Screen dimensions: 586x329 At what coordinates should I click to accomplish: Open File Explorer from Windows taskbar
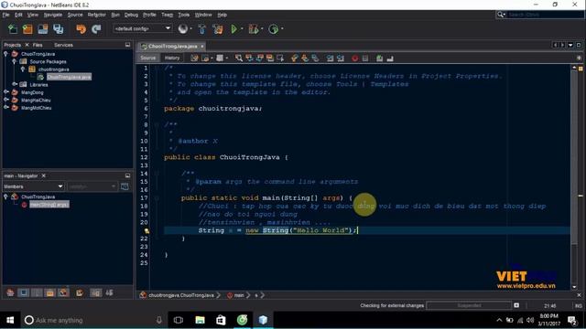[x=200, y=320]
